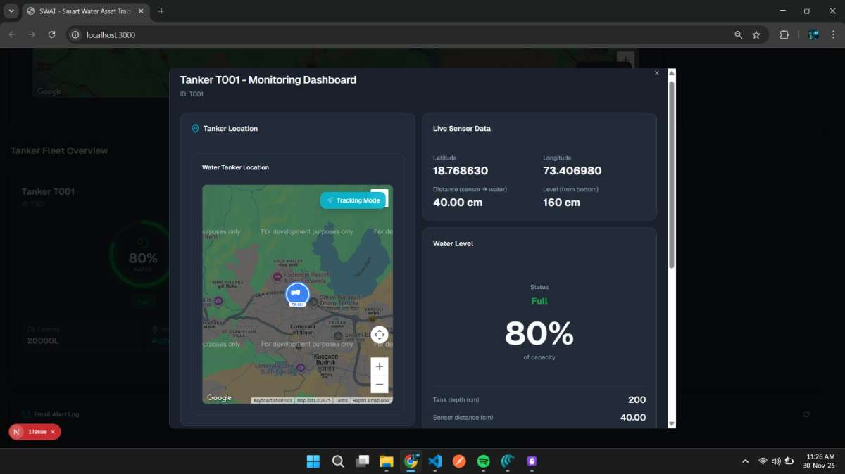Open the Keyboard shortcuts map link
The width and height of the screenshot is (845, 474).
[273, 400]
